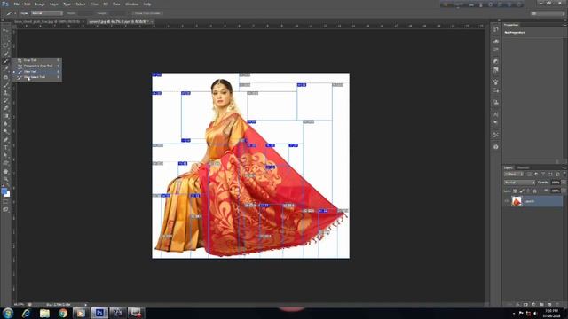568x319 pixels.
Task: Change the screen mode
Action: (x=6, y=209)
